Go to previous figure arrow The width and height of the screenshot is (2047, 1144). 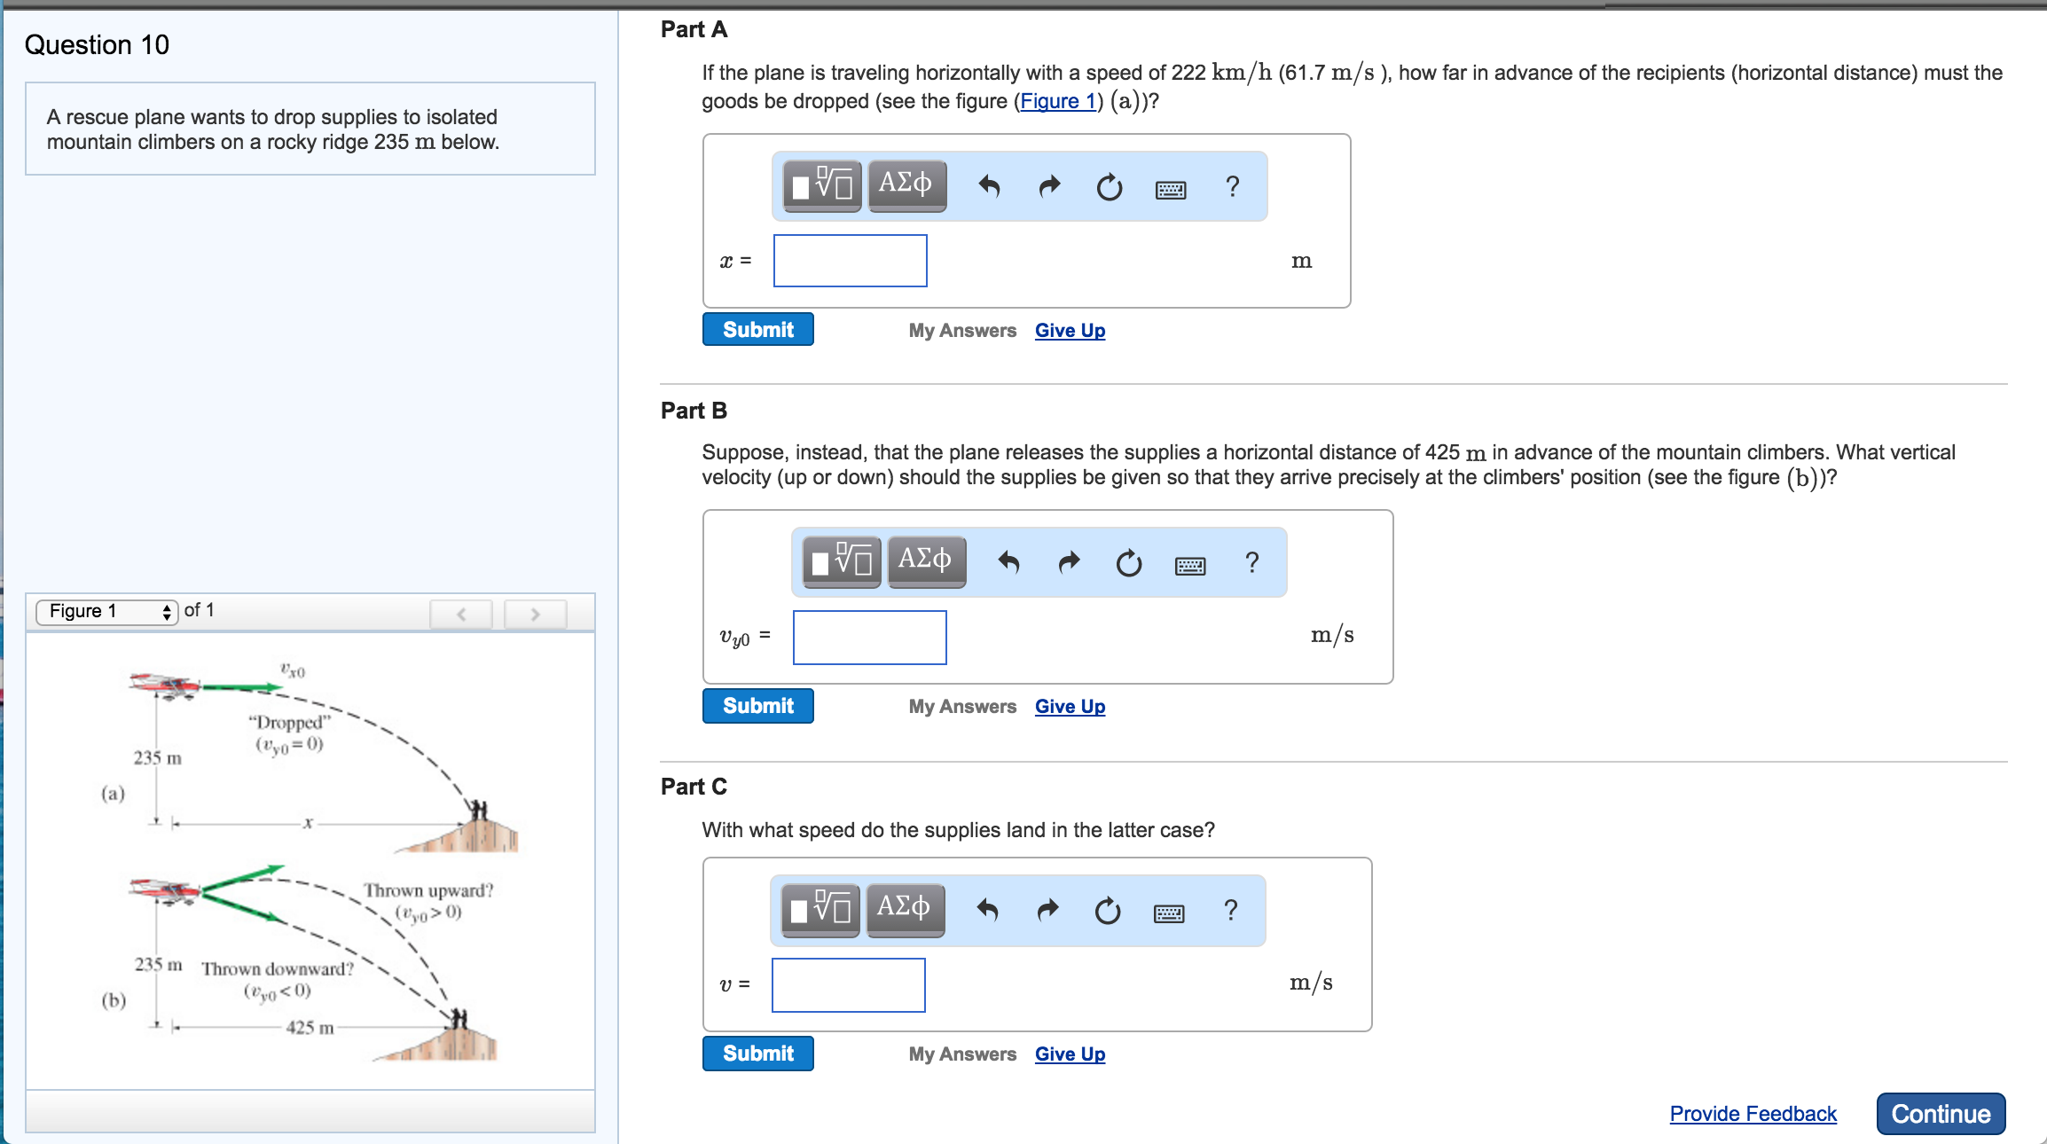click(461, 614)
